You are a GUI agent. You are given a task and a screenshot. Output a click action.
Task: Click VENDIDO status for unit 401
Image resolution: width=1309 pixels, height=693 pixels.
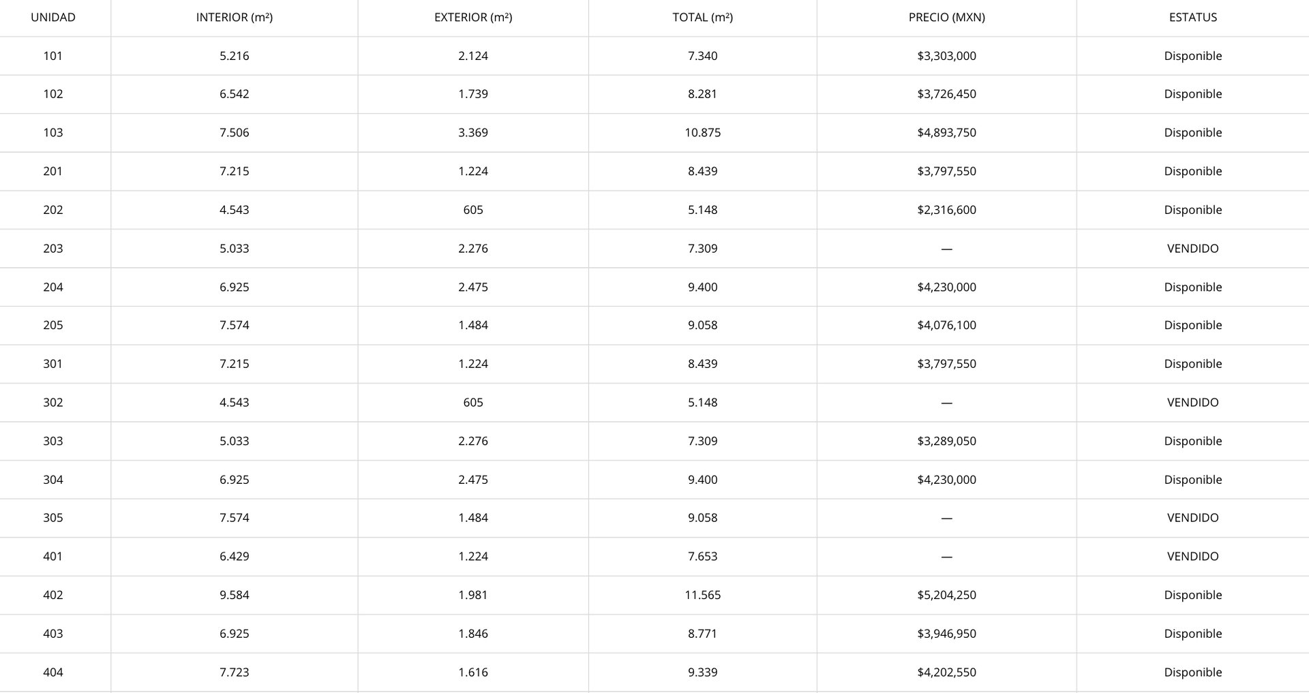click(1192, 557)
